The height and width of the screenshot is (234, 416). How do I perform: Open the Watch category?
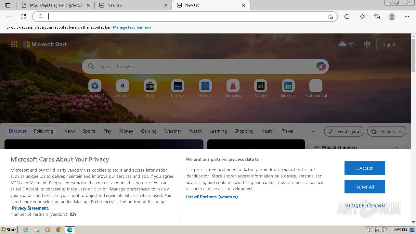(195, 131)
